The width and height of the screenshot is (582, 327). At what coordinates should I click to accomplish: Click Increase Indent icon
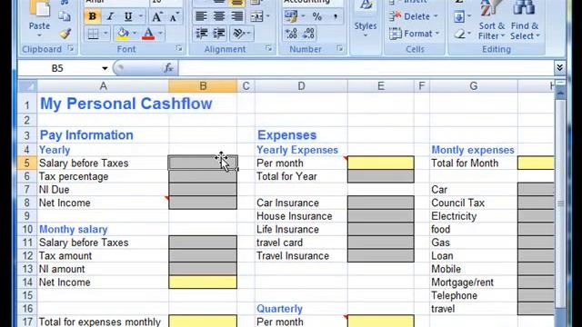[219, 34]
